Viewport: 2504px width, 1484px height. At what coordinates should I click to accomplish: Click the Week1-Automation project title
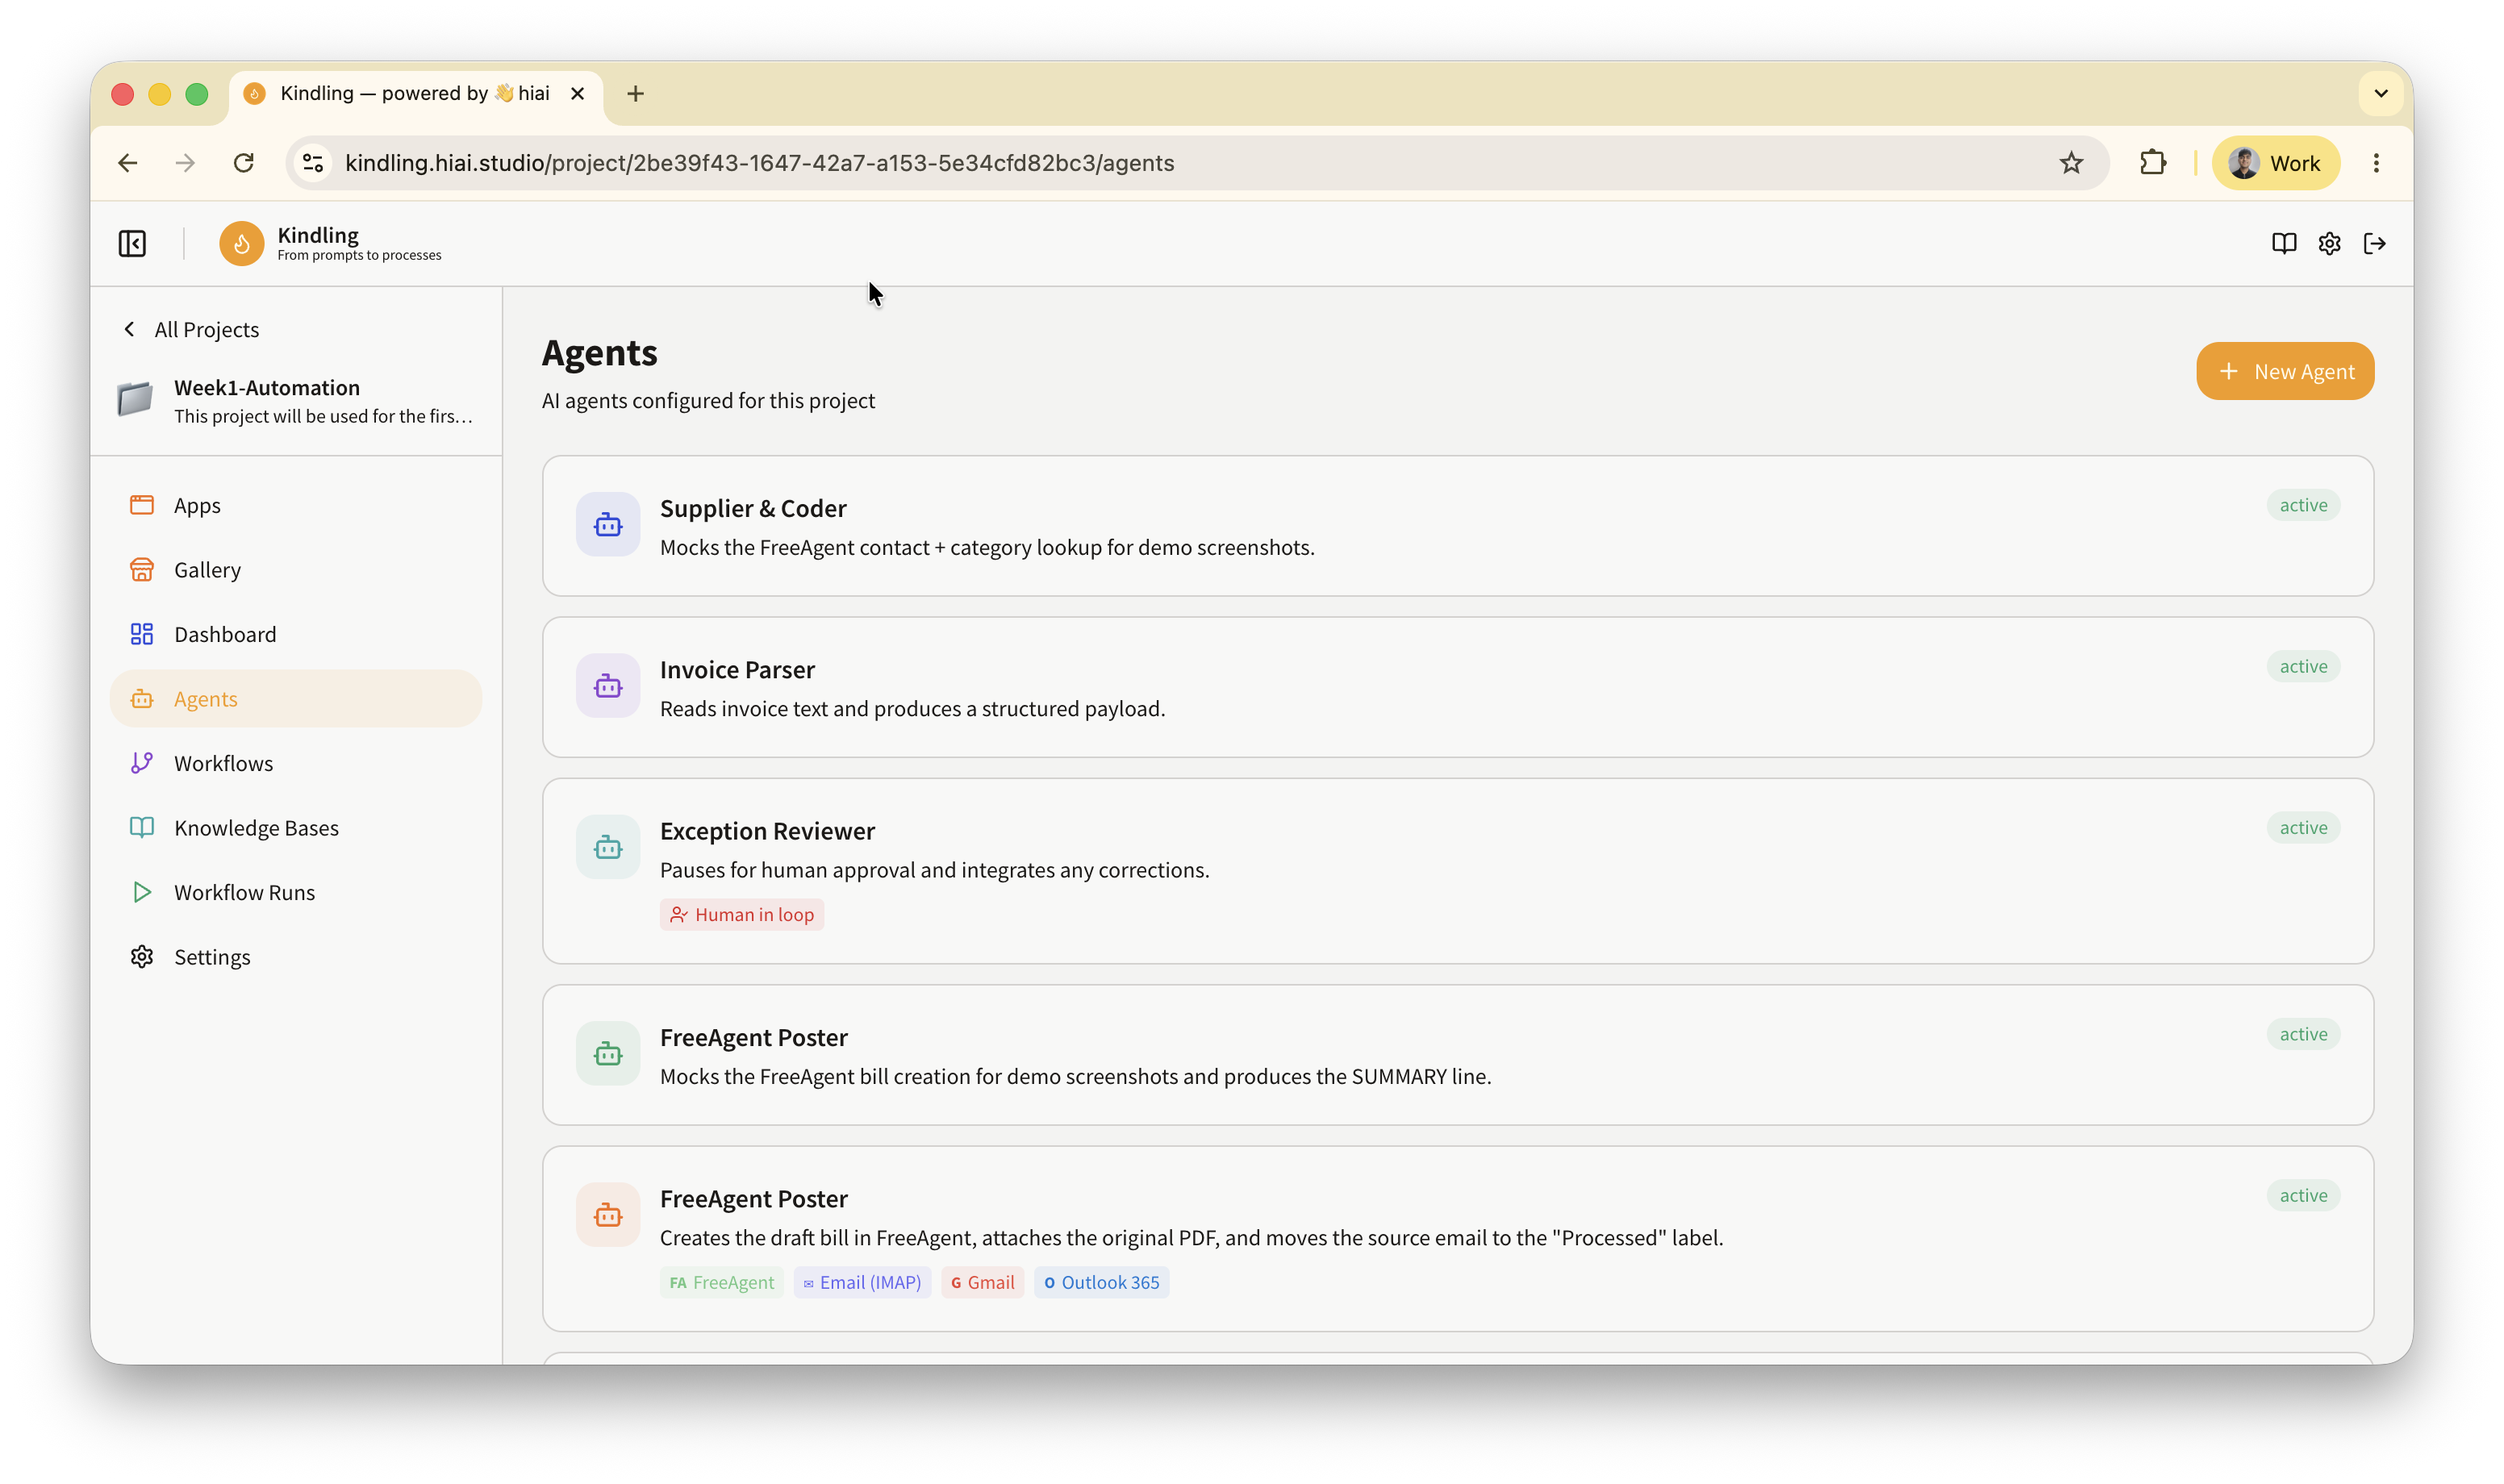point(267,387)
